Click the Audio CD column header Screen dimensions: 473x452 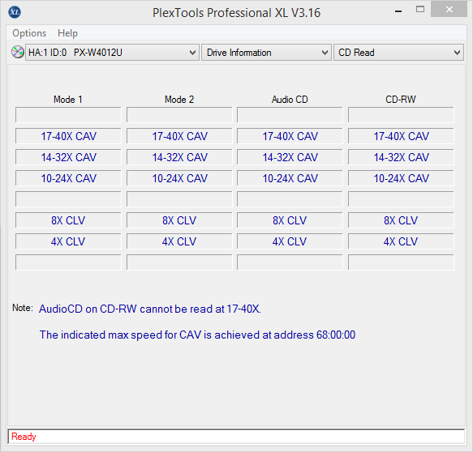(290, 100)
